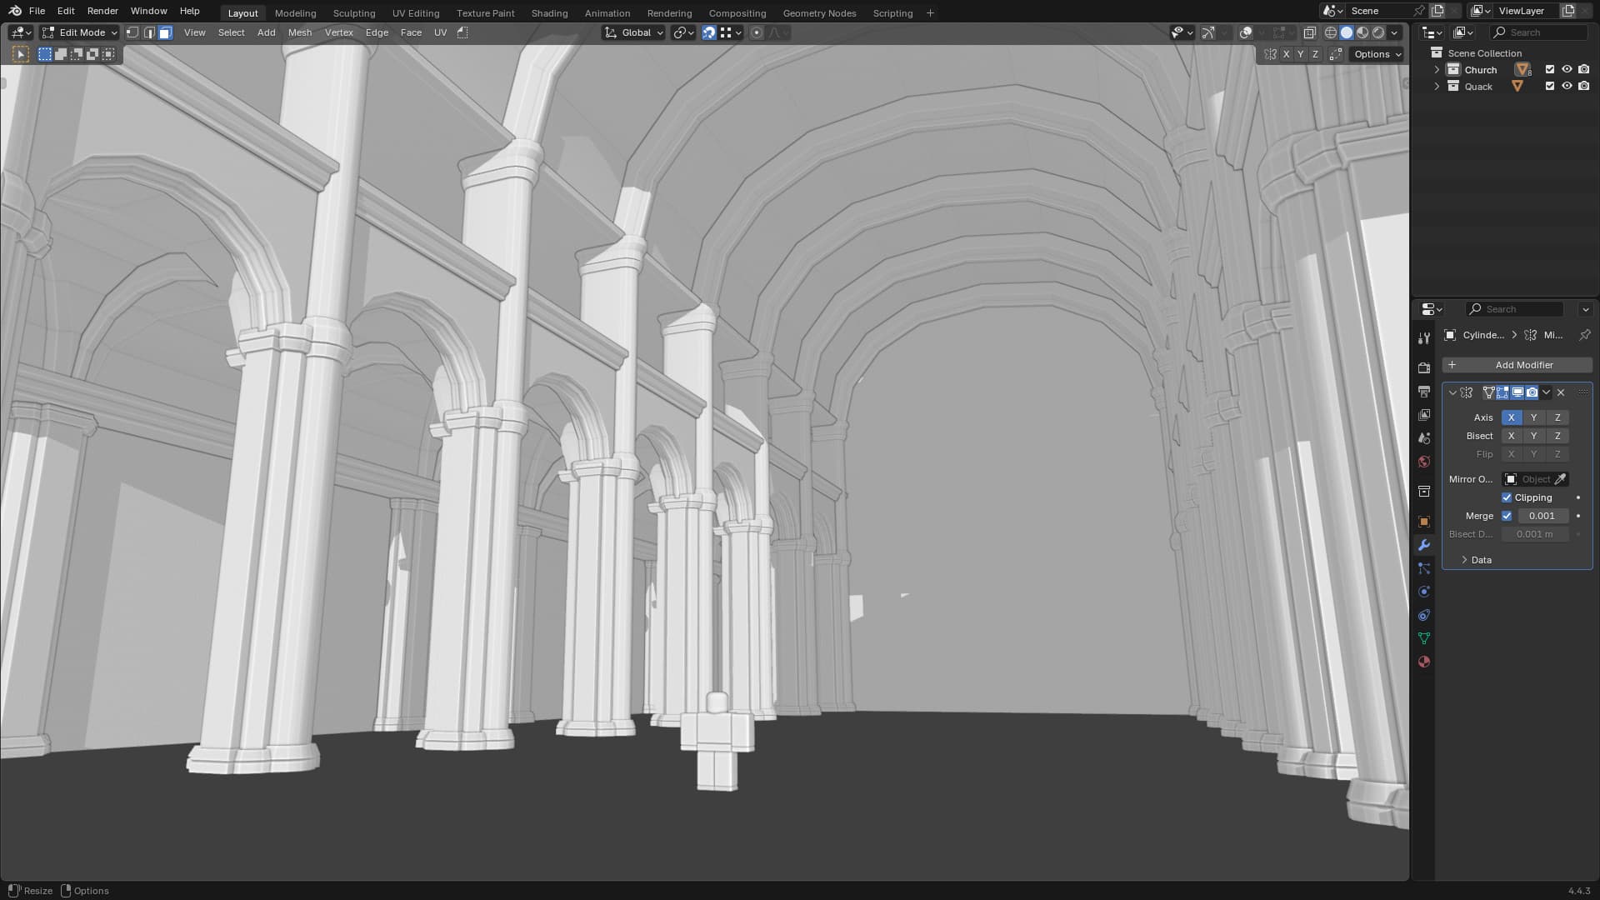Hide the Church collection in viewport
Image resolution: width=1600 pixels, height=900 pixels.
pyautogui.click(x=1567, y=70)
